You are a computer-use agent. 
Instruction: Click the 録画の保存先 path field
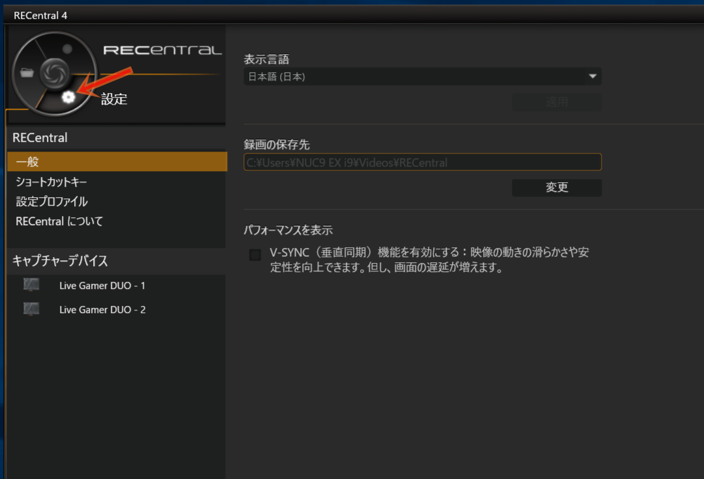point(423,162)
